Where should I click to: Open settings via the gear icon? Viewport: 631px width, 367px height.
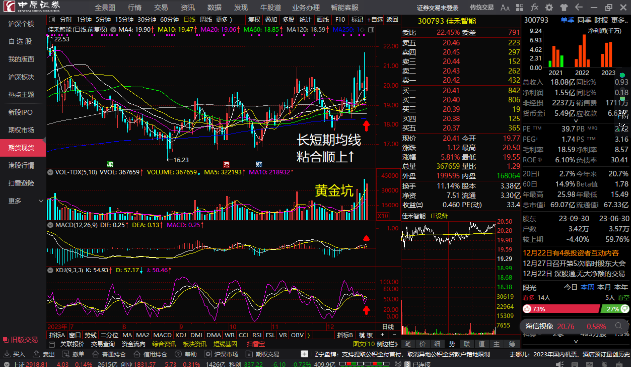pos(549,8)
